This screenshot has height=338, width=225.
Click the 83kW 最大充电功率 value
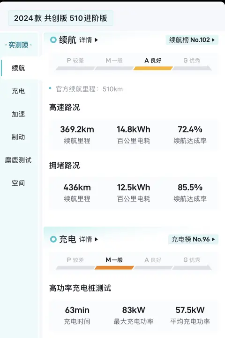point(134,310)
